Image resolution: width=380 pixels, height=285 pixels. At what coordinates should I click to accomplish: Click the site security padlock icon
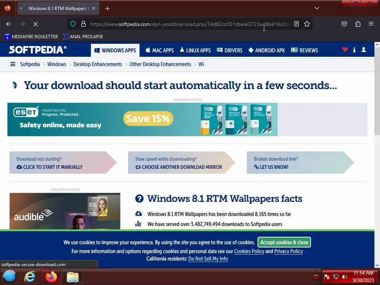(x=83, y=24)
